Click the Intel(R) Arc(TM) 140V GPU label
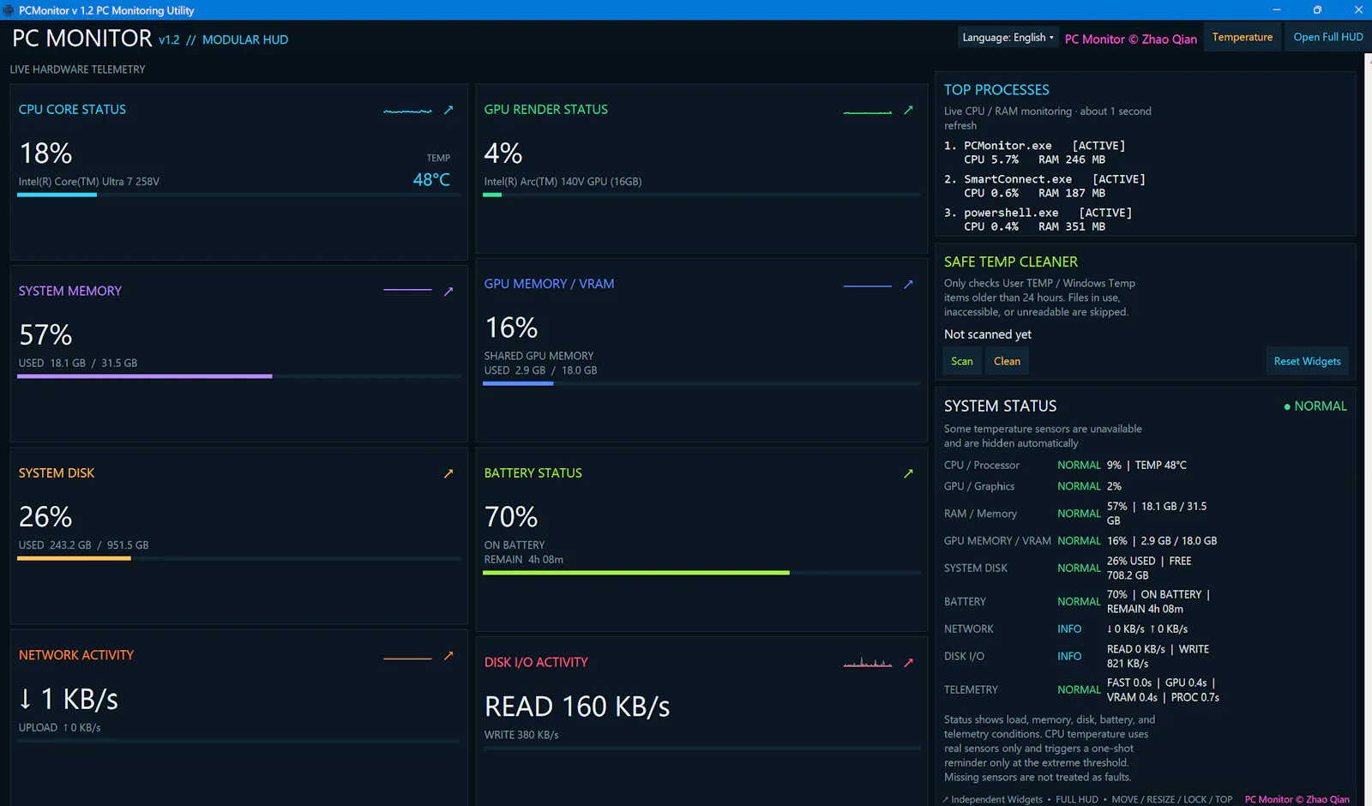 tap(563, 182)
